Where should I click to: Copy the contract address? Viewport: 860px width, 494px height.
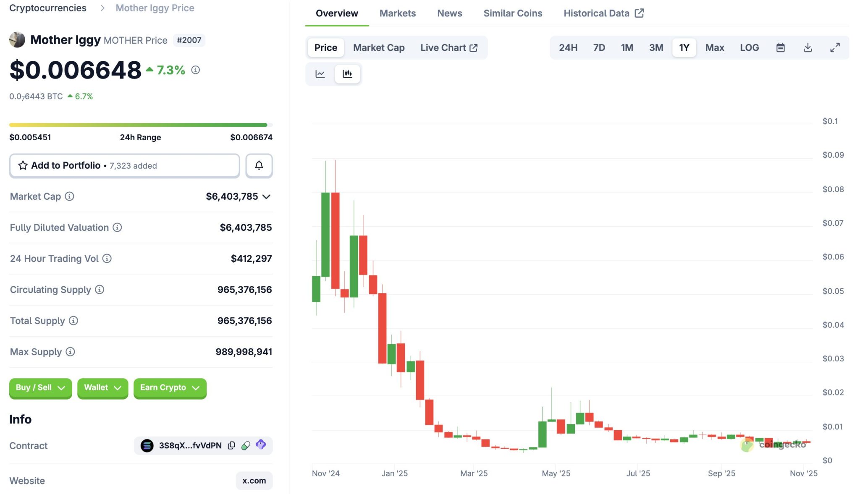pyautogui.click(x=231, y=445)
